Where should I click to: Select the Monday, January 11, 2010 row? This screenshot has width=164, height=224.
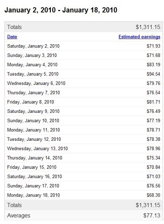tap(84, 130)
